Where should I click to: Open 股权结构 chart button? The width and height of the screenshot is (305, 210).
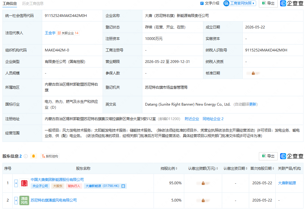tap(50, 156)
